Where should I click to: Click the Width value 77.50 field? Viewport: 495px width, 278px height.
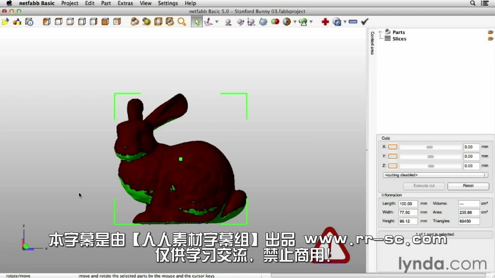pos(408,212)
